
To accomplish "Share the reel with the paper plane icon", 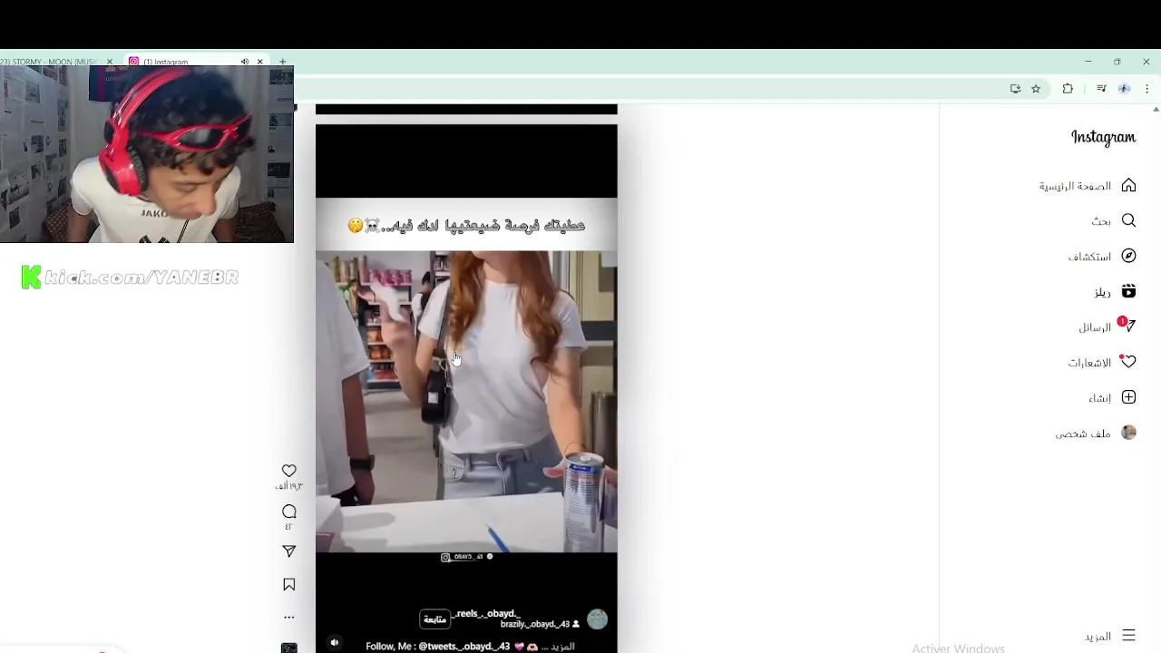I will (x=288, y=551).
